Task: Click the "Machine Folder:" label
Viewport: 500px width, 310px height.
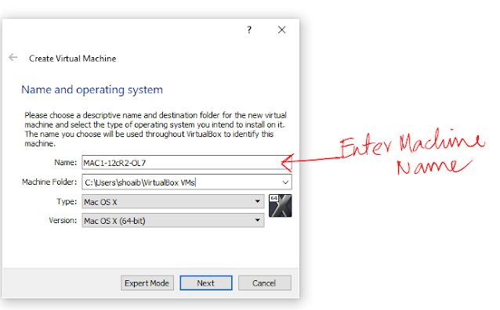Action: point(49,182)
